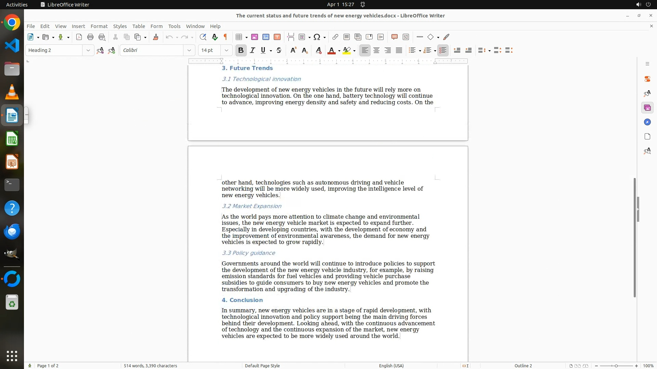Click the yellow highlighting color button
This screenshot has width=657, height=369.
point(347,51)
